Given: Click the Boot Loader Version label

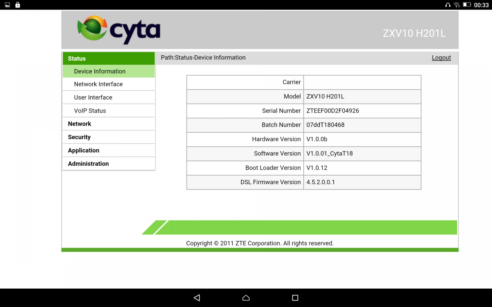Looking at the screenshot, I should pyautogui.click(x=273, y=168).
